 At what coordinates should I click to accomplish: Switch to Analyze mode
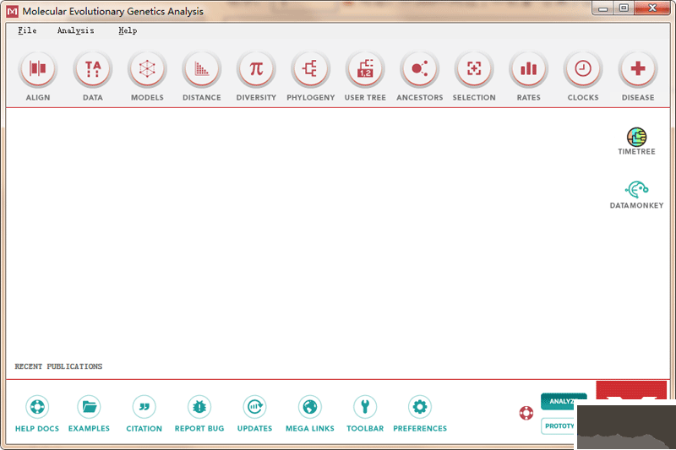(559, 401)
